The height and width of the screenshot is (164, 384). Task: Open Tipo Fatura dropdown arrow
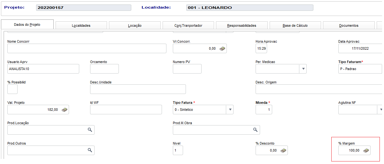click(x=230, y=110)
